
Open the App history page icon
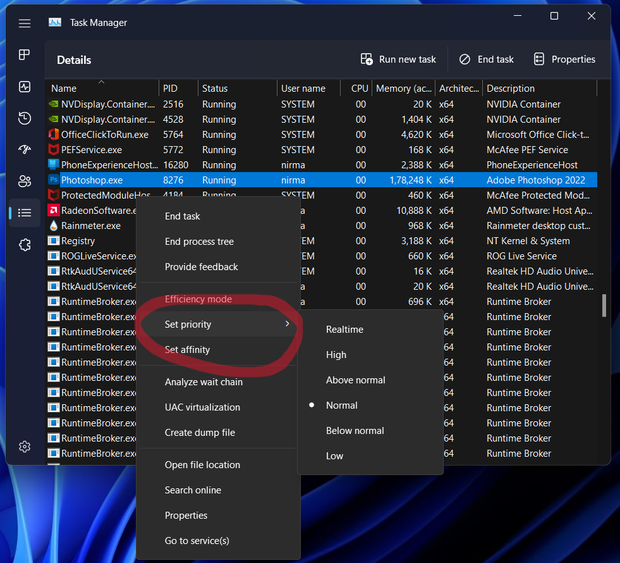coord(25,118)
